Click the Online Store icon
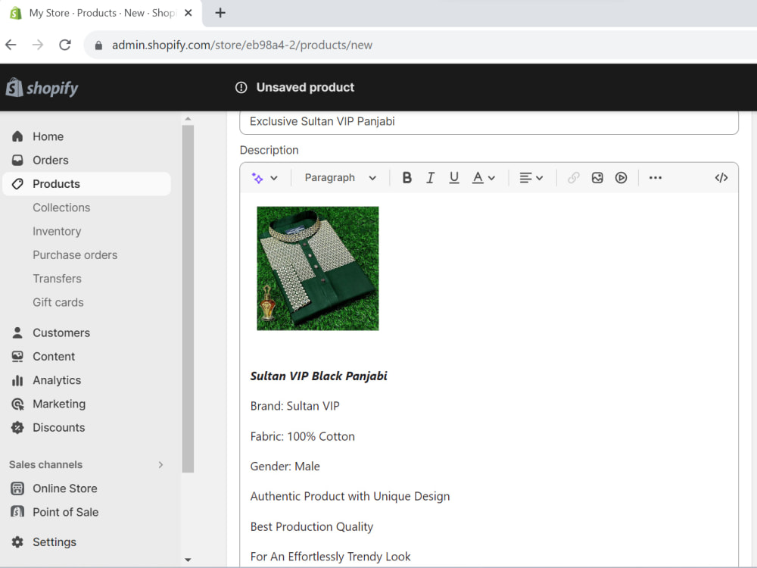 pyautogui.click(x=17, y=488)
